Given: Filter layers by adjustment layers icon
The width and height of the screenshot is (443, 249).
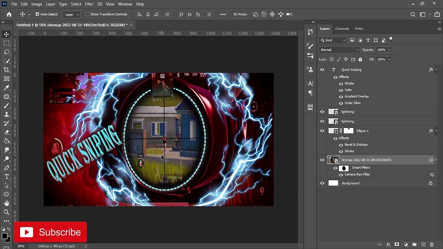Looking at the screenshot, I should click(x=360, y=40).
